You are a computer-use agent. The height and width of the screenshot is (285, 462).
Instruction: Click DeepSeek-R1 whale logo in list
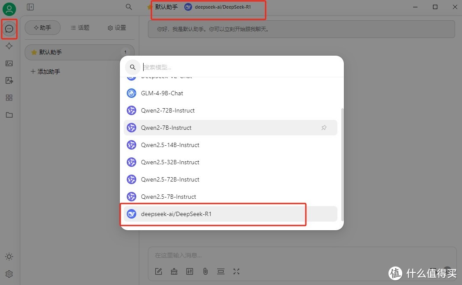(132, 214)
